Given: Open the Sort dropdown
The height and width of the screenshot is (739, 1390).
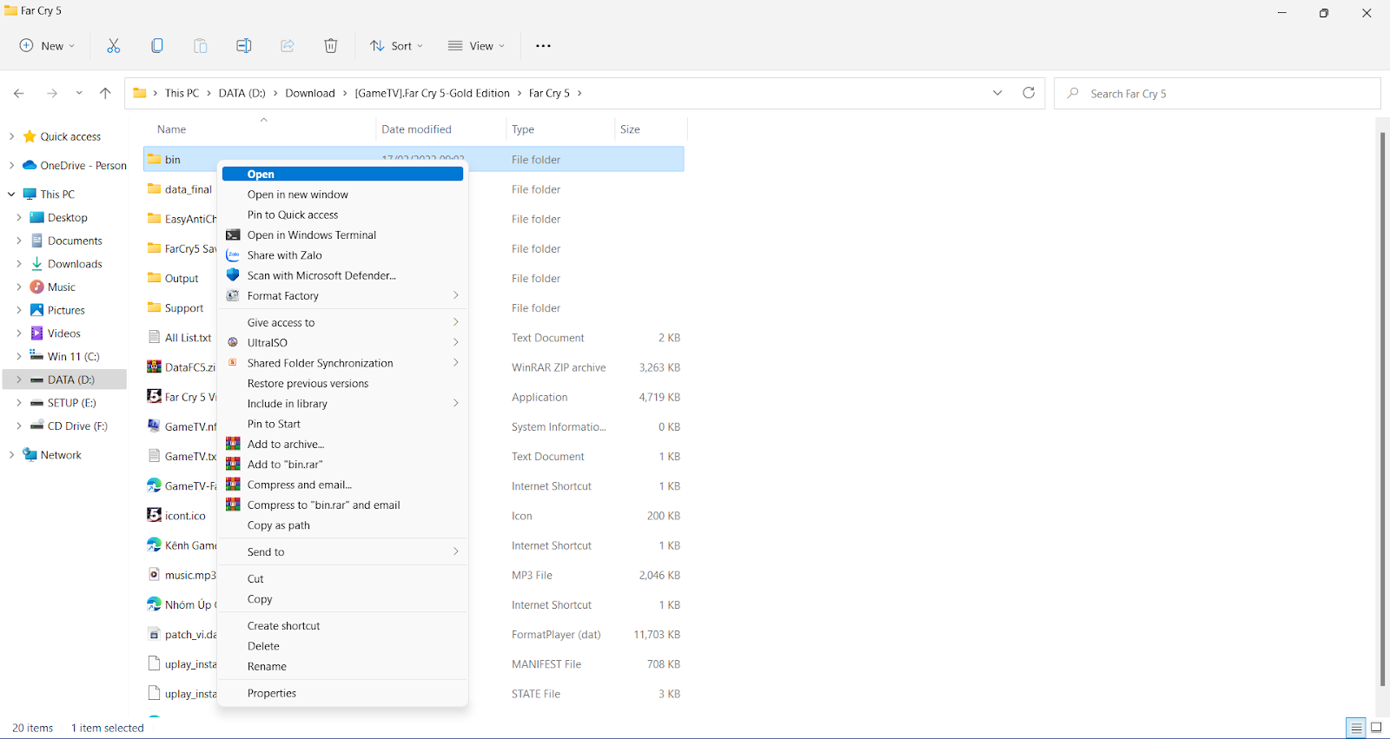Looking at the screenshot, I should tap(396, 46).
